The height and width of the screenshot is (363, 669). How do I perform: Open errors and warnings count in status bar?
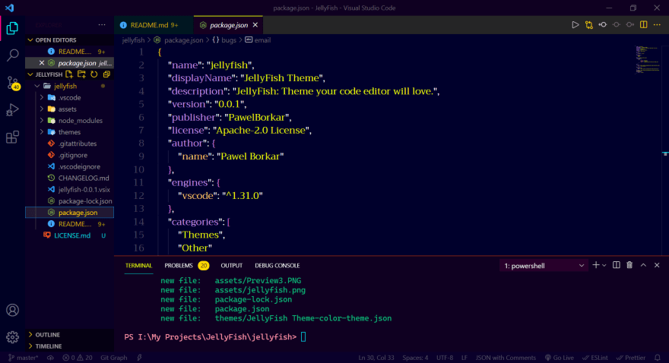coord(78,358)
